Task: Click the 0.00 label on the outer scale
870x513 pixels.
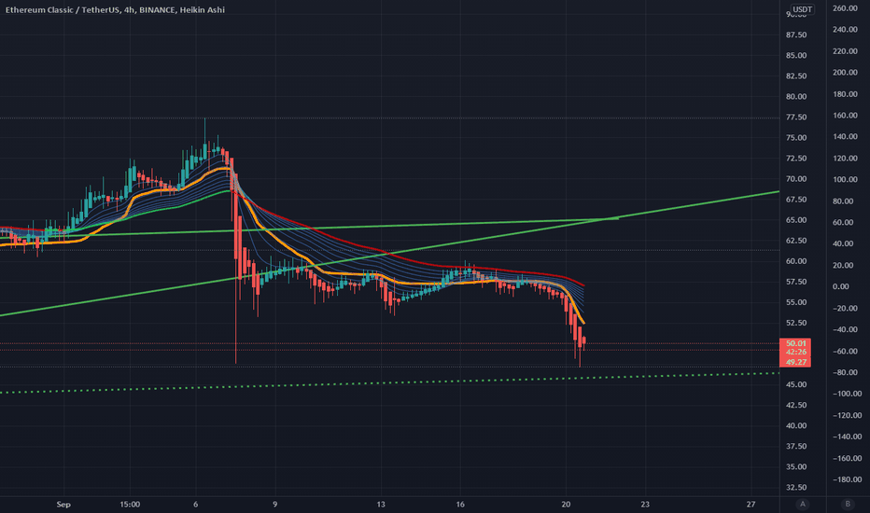Action: click(840, 286)
